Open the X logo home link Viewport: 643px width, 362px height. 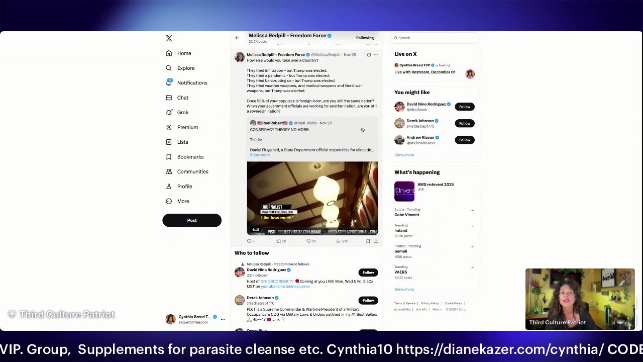[x=169, y=38]
